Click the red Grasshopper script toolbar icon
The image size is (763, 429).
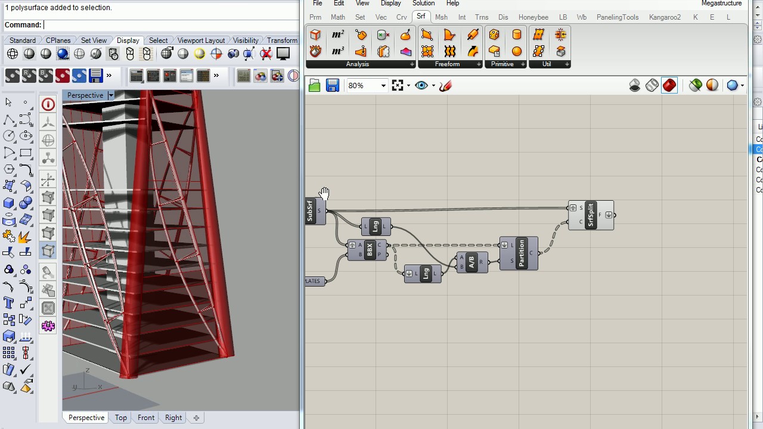coord(62,76)
